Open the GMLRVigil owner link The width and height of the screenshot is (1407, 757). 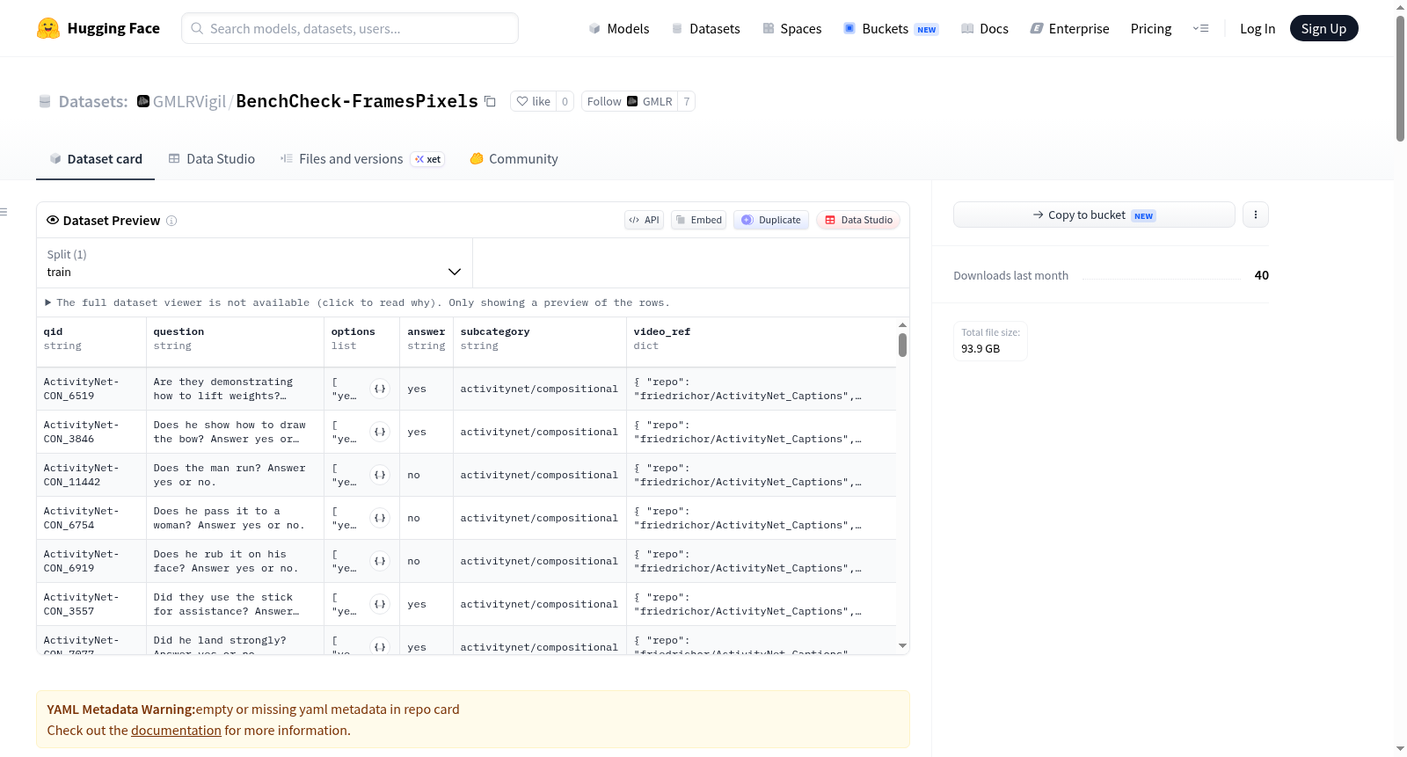[x=189, y=101]
